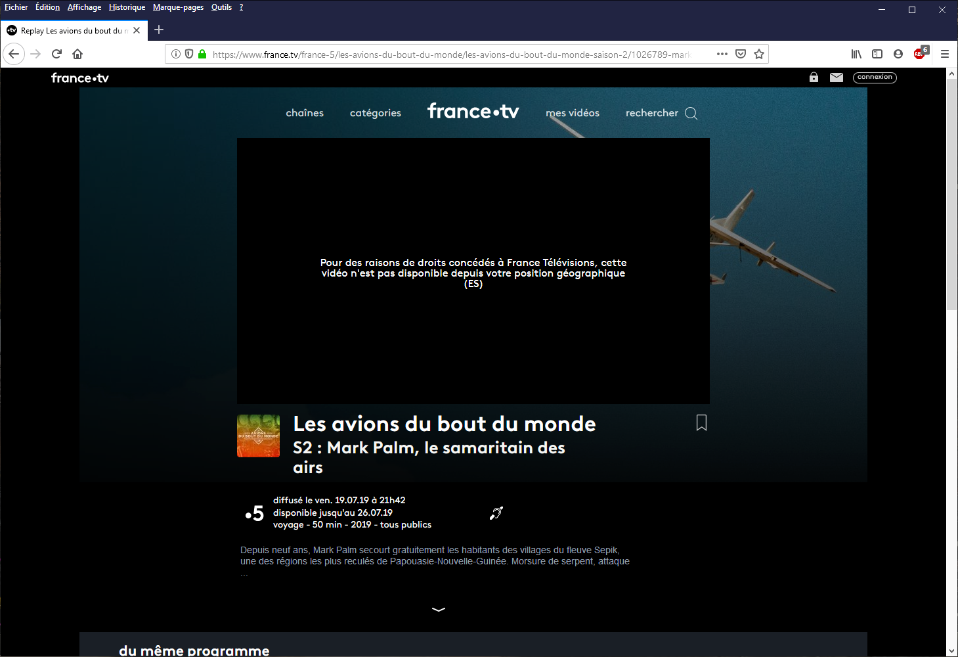958x657 pixels.
Task: Open the Outils menu
Action: click(x=221, y=7)
